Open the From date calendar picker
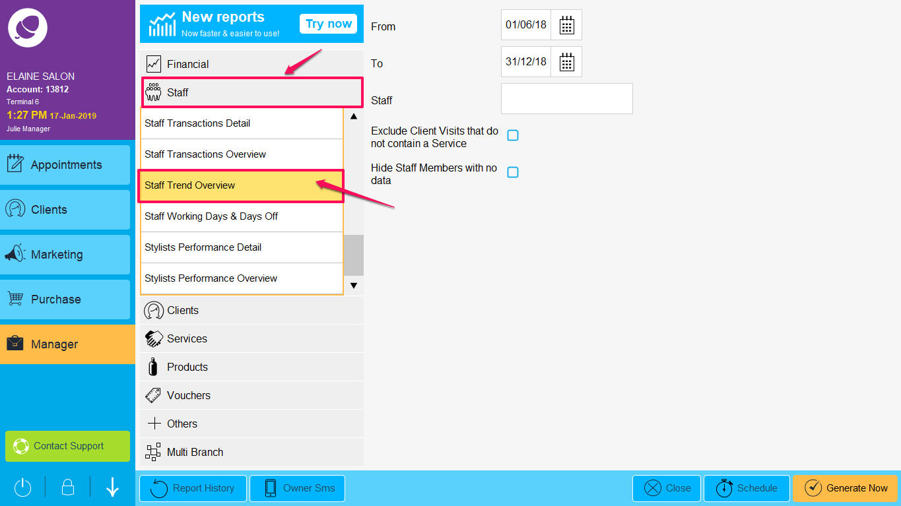 566,25
